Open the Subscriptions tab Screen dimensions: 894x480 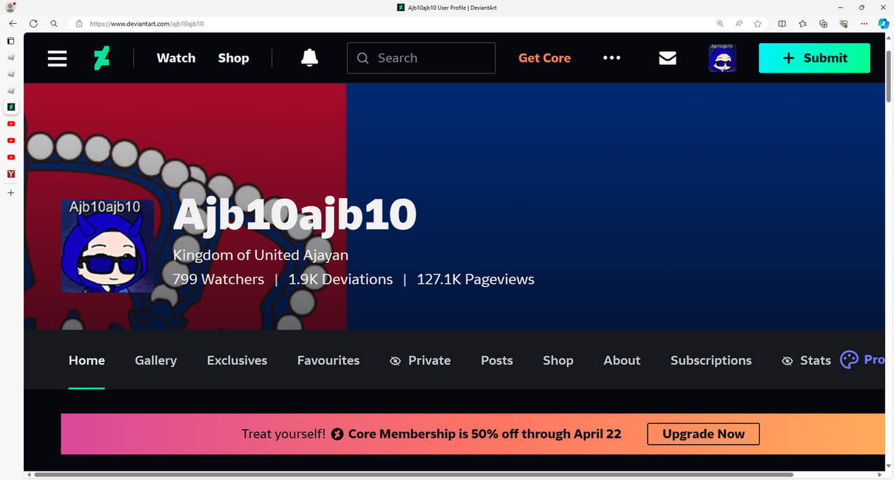pos(711,361)
